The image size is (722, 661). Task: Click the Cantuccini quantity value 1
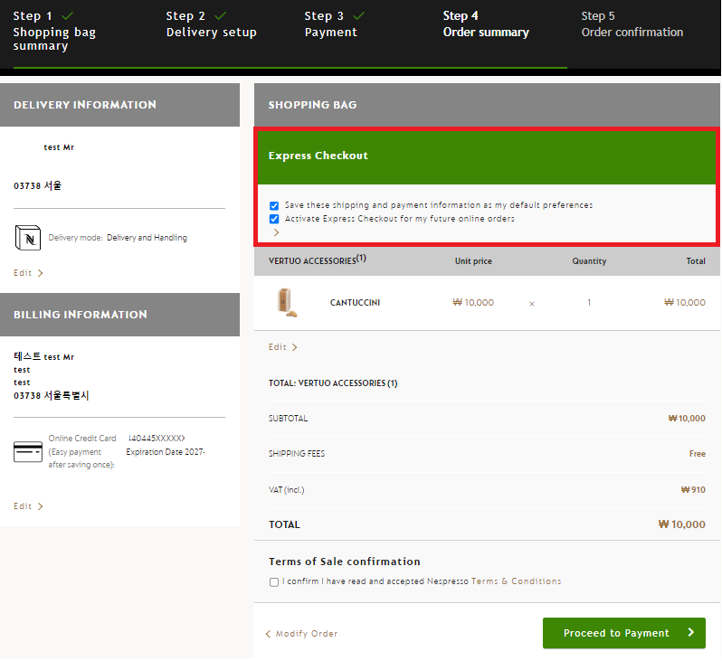point(589,303)
